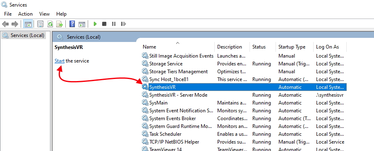Screen dimensions: 374x151
Task: Select the Storage Service row name
Action: [166, 63]
